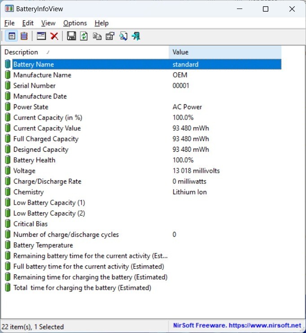The image size is (306, 333).
Task: Open the Properties toolbar icon
Action: pyautogui.click(x=110, y=36)
